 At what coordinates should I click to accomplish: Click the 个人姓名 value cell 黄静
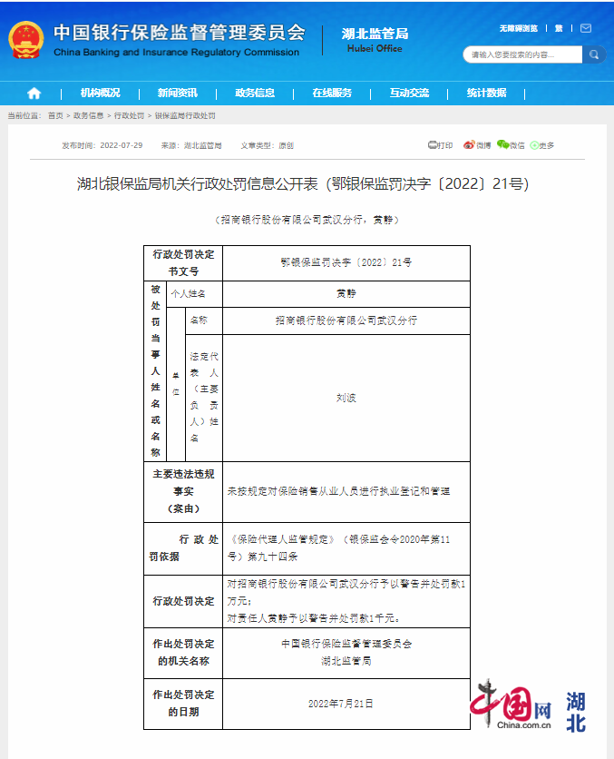(x=346, y=293)
